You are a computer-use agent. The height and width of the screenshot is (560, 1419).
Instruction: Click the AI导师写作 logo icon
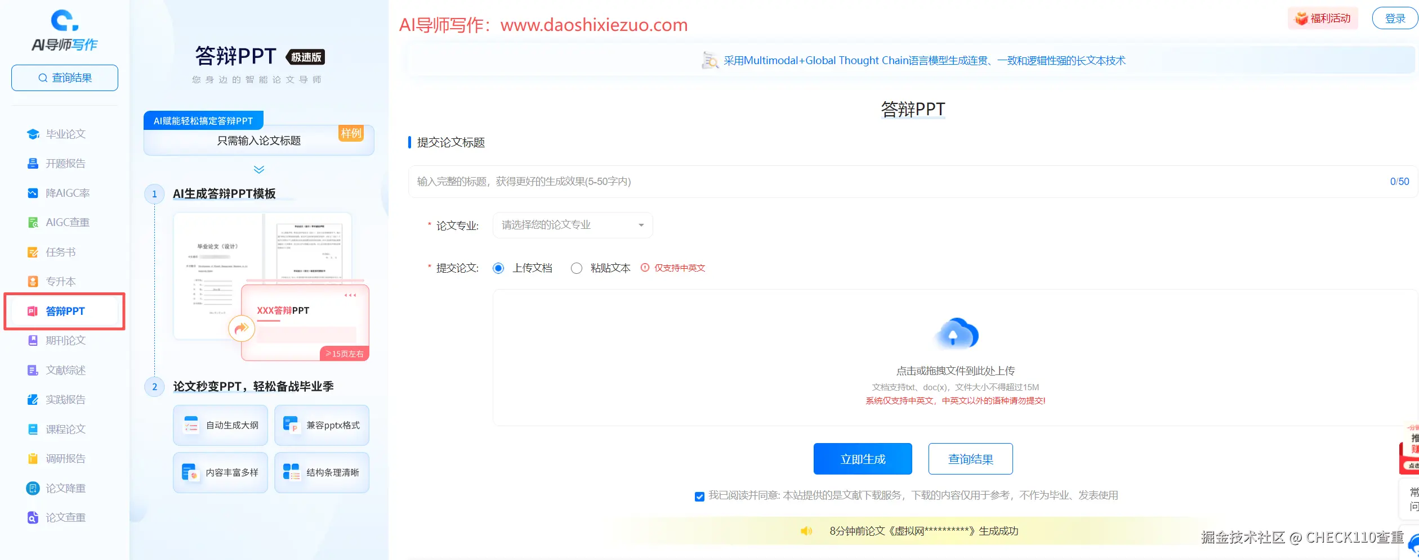pyautogui.click(x=64, y=20)
